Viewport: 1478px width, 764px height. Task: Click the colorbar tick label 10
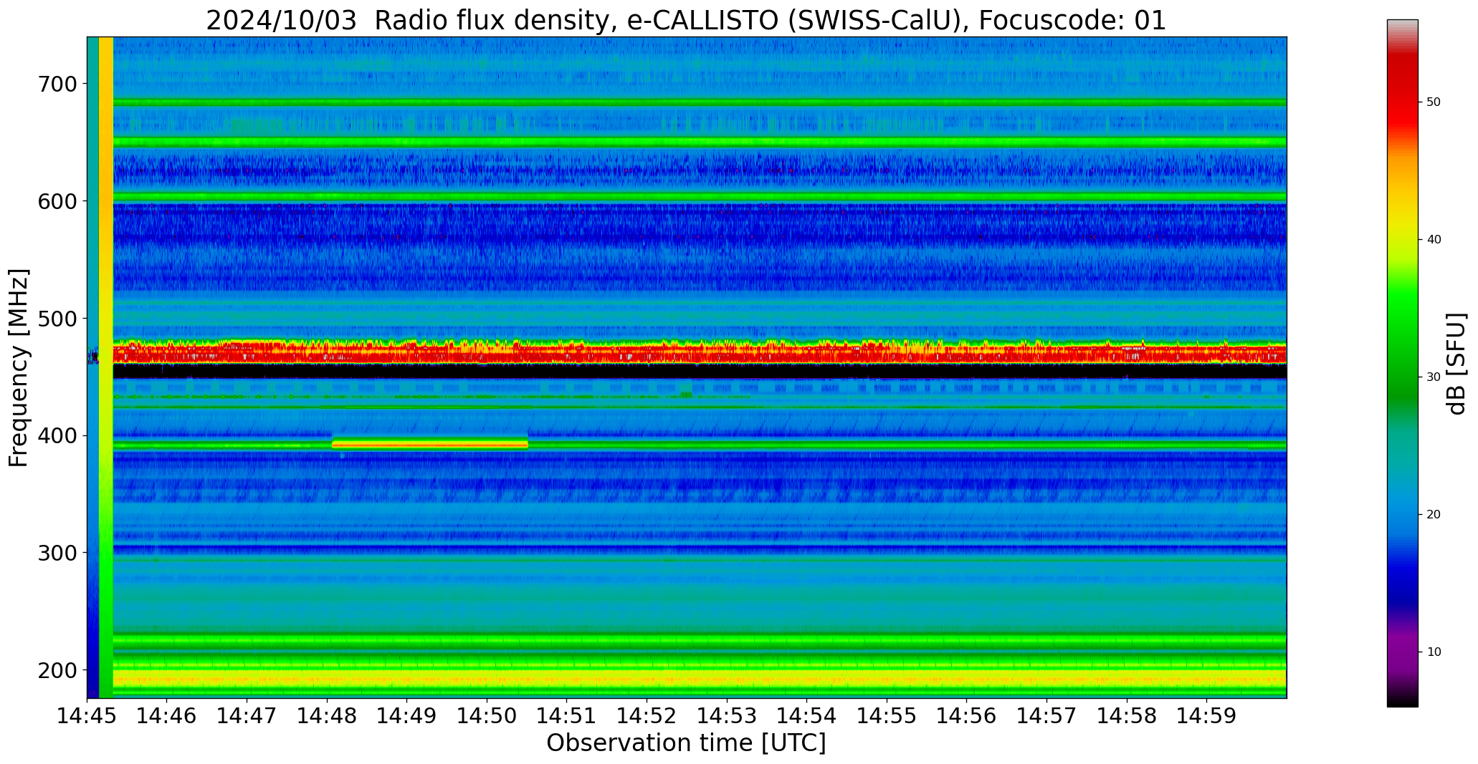point(1434,652)
